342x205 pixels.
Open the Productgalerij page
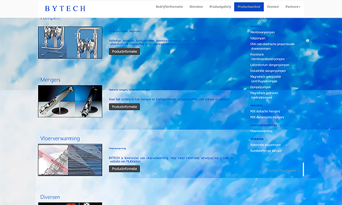[220, 7]
